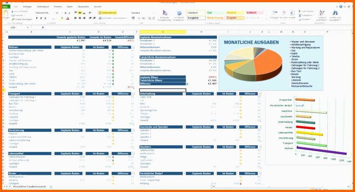Click Suchen und Auswählen binoculars icon
355x192 pixels.
click(x=335, y=13)
